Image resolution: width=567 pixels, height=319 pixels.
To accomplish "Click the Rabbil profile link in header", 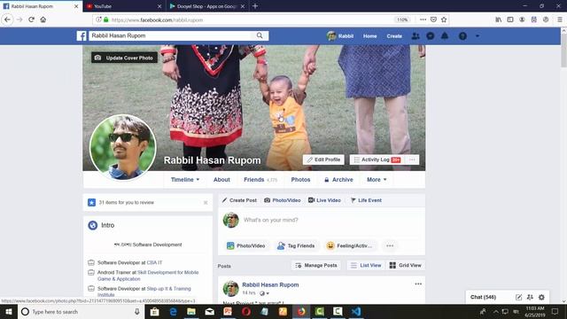I will 340,35.
